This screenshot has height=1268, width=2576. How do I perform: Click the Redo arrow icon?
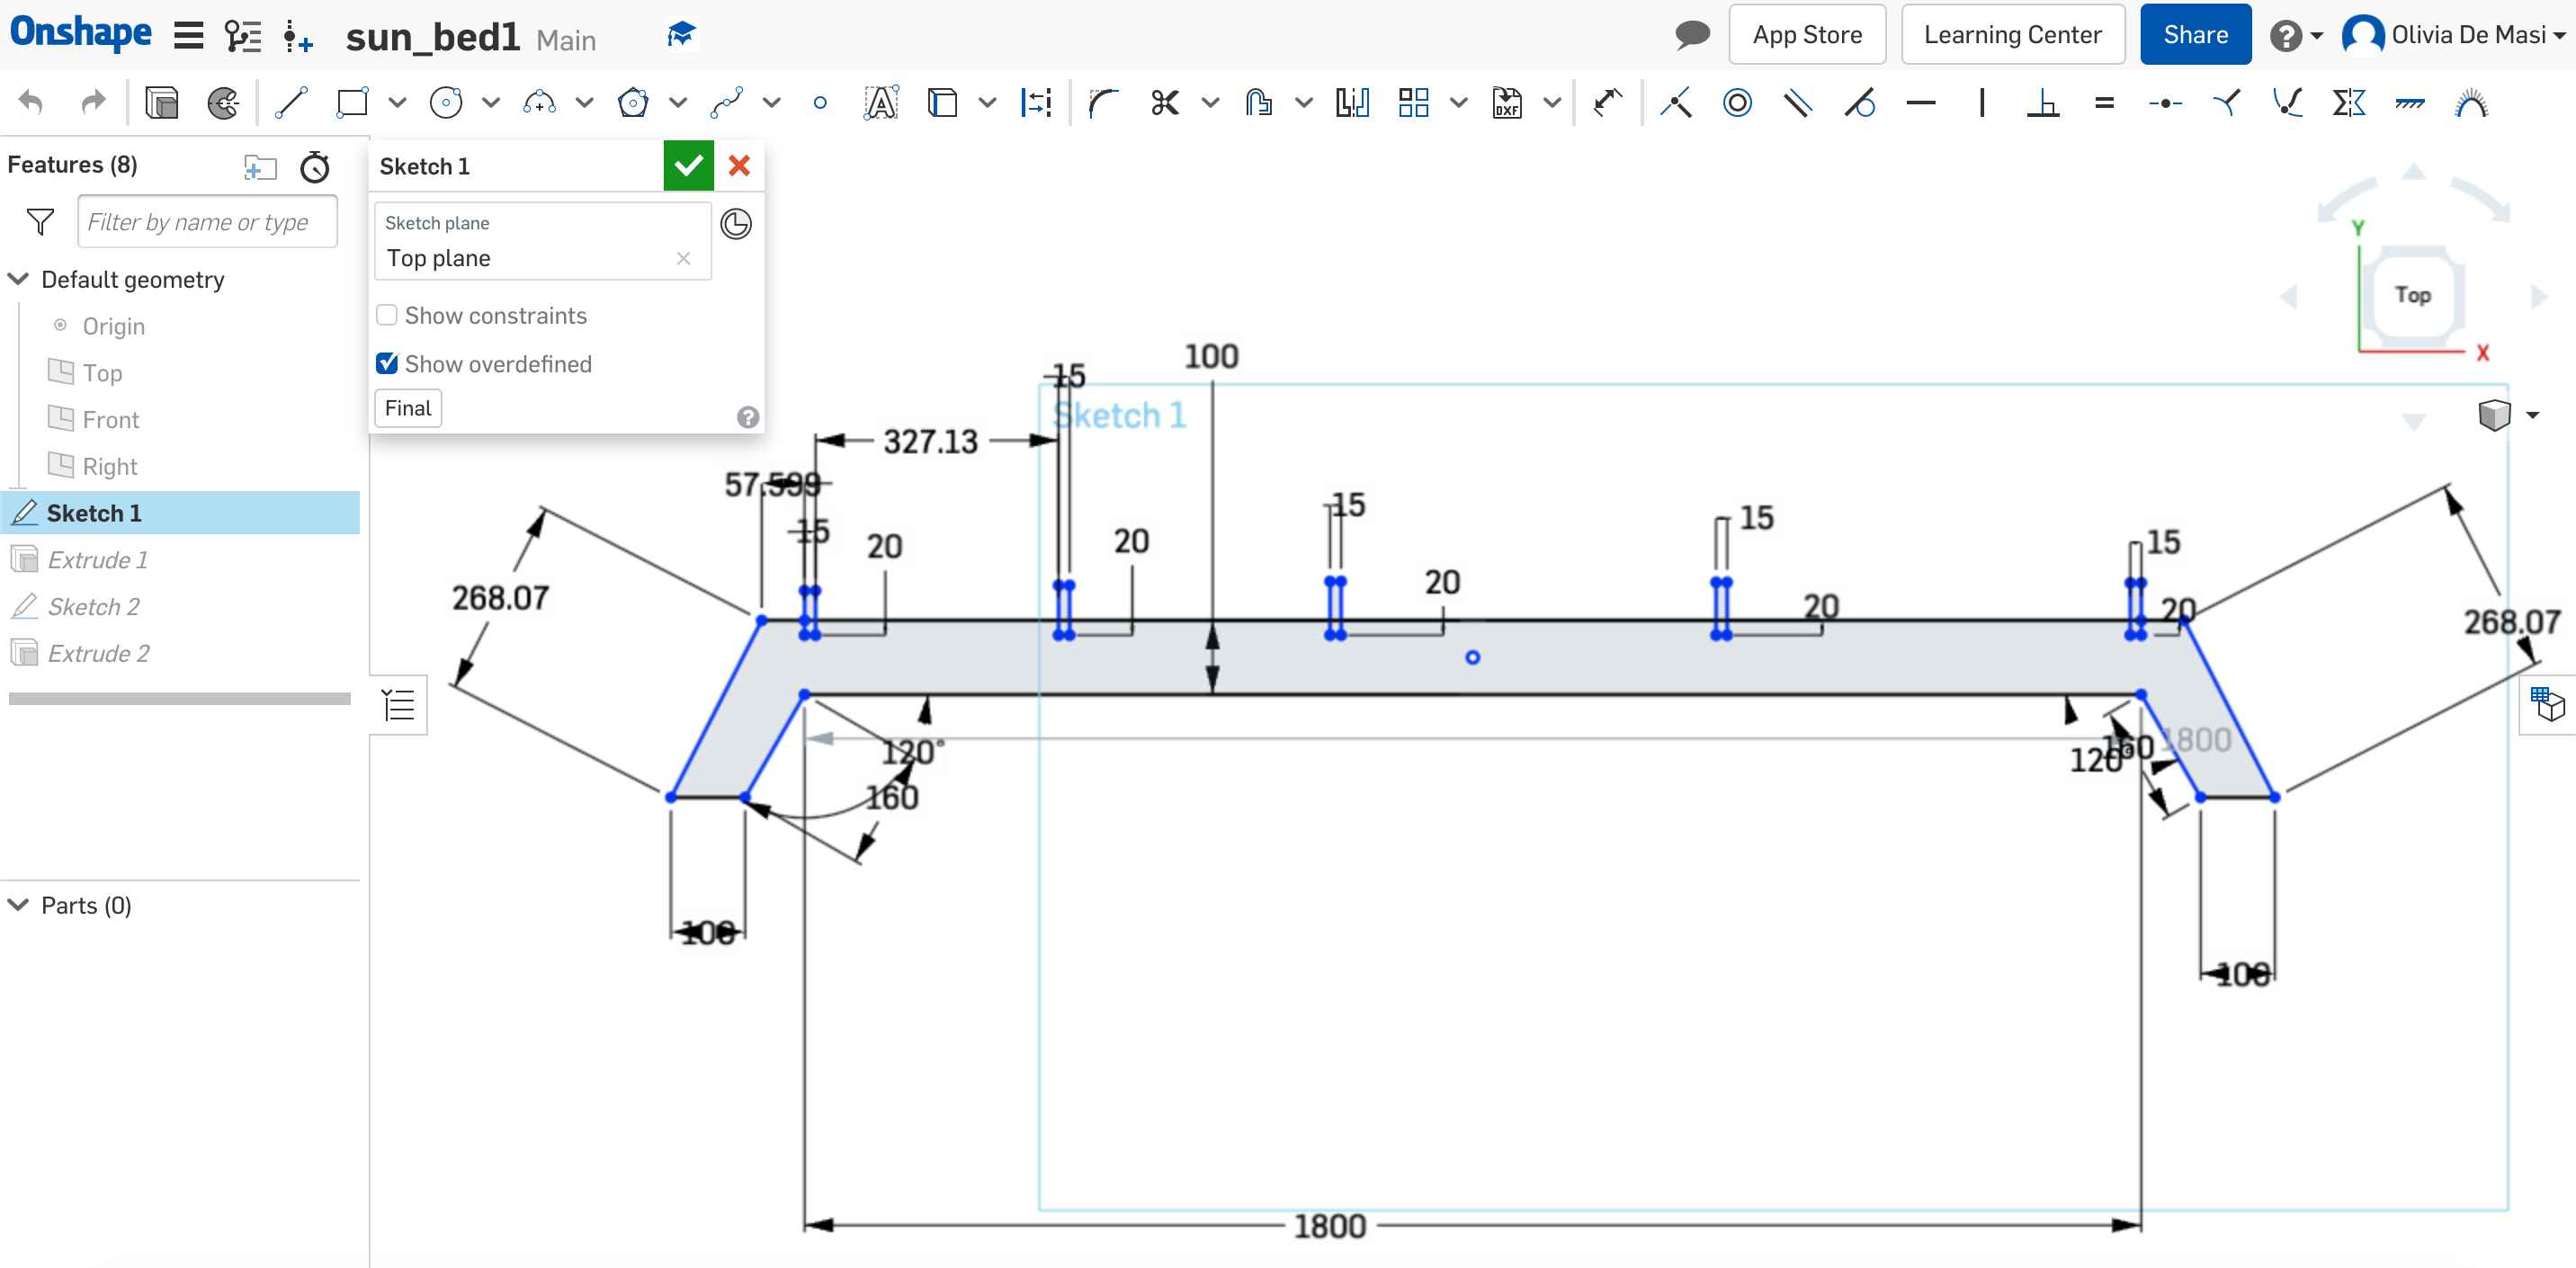(93, 102)
